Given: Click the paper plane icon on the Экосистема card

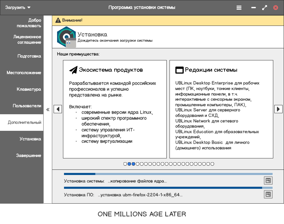Looking at the screenshot, I should point(73,70).
